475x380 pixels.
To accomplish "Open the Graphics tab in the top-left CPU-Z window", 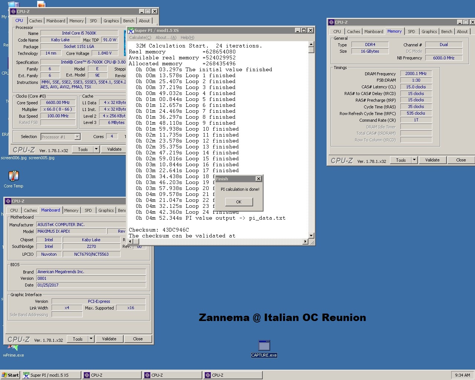I will (x=111, y=21).
